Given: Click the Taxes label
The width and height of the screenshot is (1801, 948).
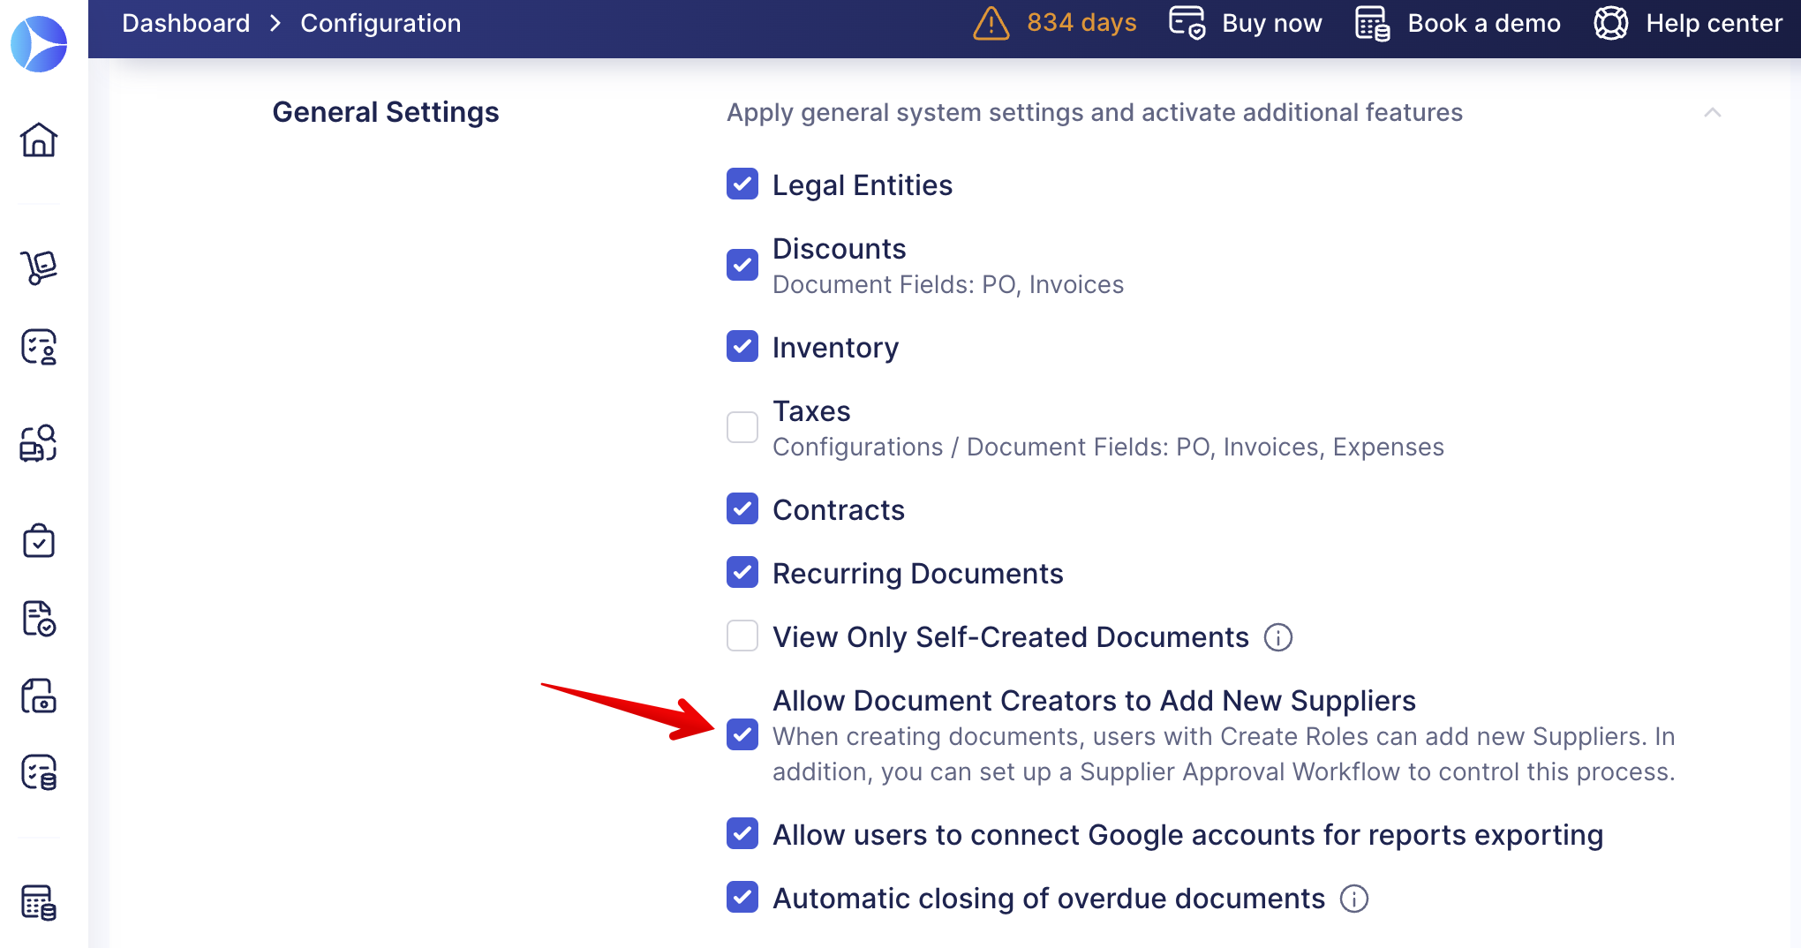Looking at the screenshot, I should pyautogui.click(x=811, y=411).
